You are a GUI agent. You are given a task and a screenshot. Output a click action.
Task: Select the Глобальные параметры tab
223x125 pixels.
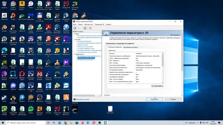(115, 47)
